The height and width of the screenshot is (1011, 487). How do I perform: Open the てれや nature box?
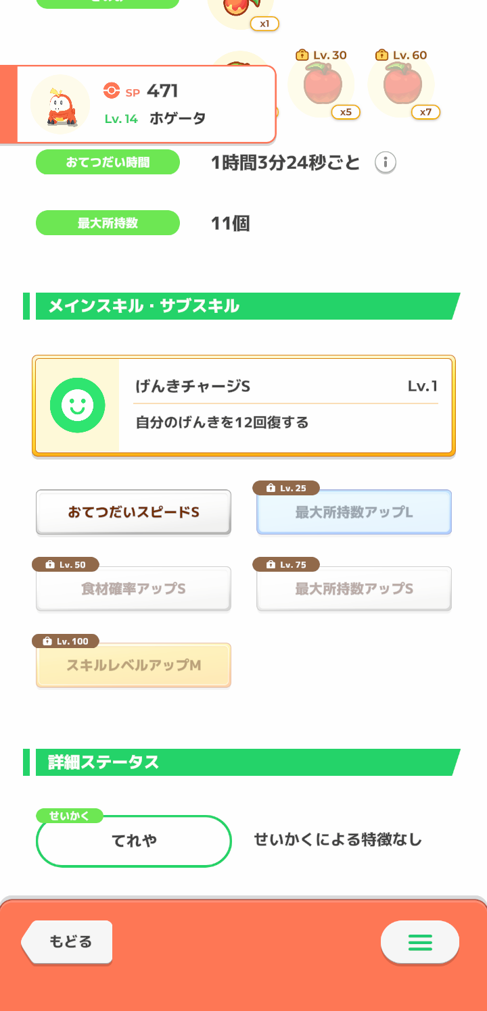pyautogui.click(x=134, y=841)
